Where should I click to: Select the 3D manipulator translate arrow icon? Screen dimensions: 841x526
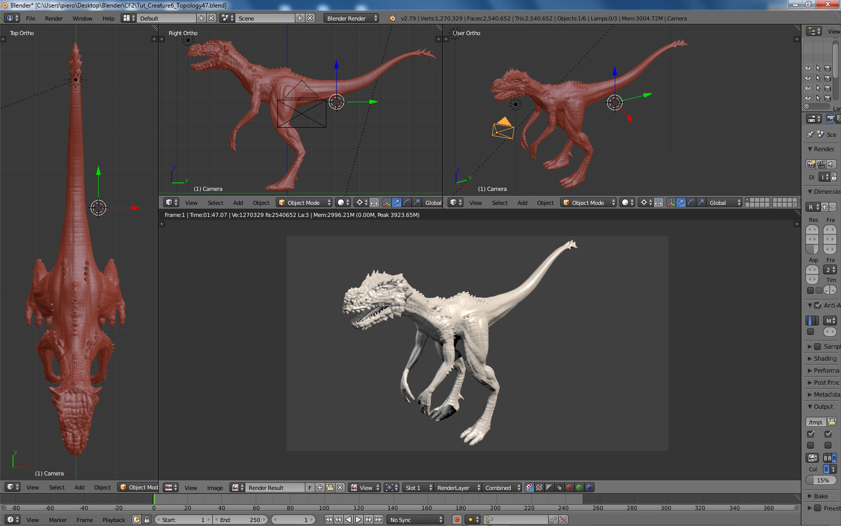coord(396,202)
